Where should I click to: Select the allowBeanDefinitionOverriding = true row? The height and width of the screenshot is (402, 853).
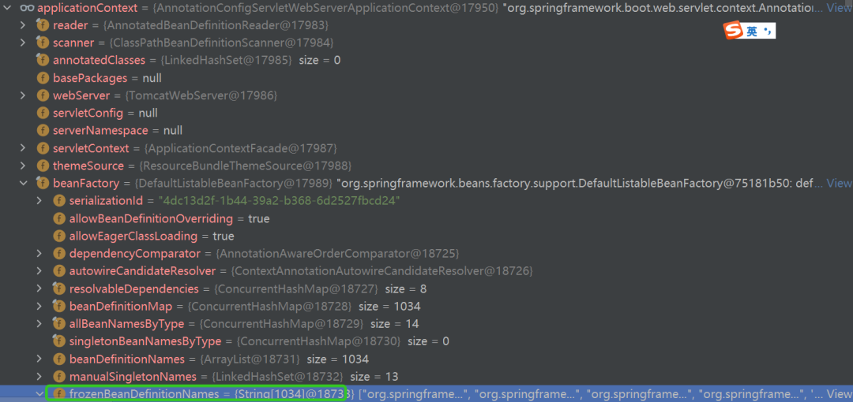(426, 218)
